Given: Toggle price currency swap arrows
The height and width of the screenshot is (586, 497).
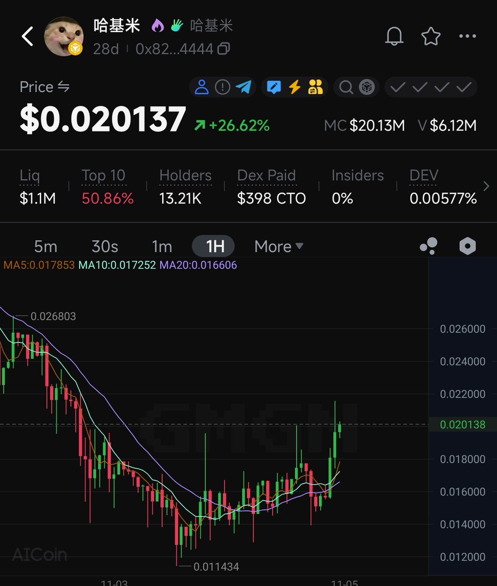Looking at the screenshot, I should [x=64, y=87].
